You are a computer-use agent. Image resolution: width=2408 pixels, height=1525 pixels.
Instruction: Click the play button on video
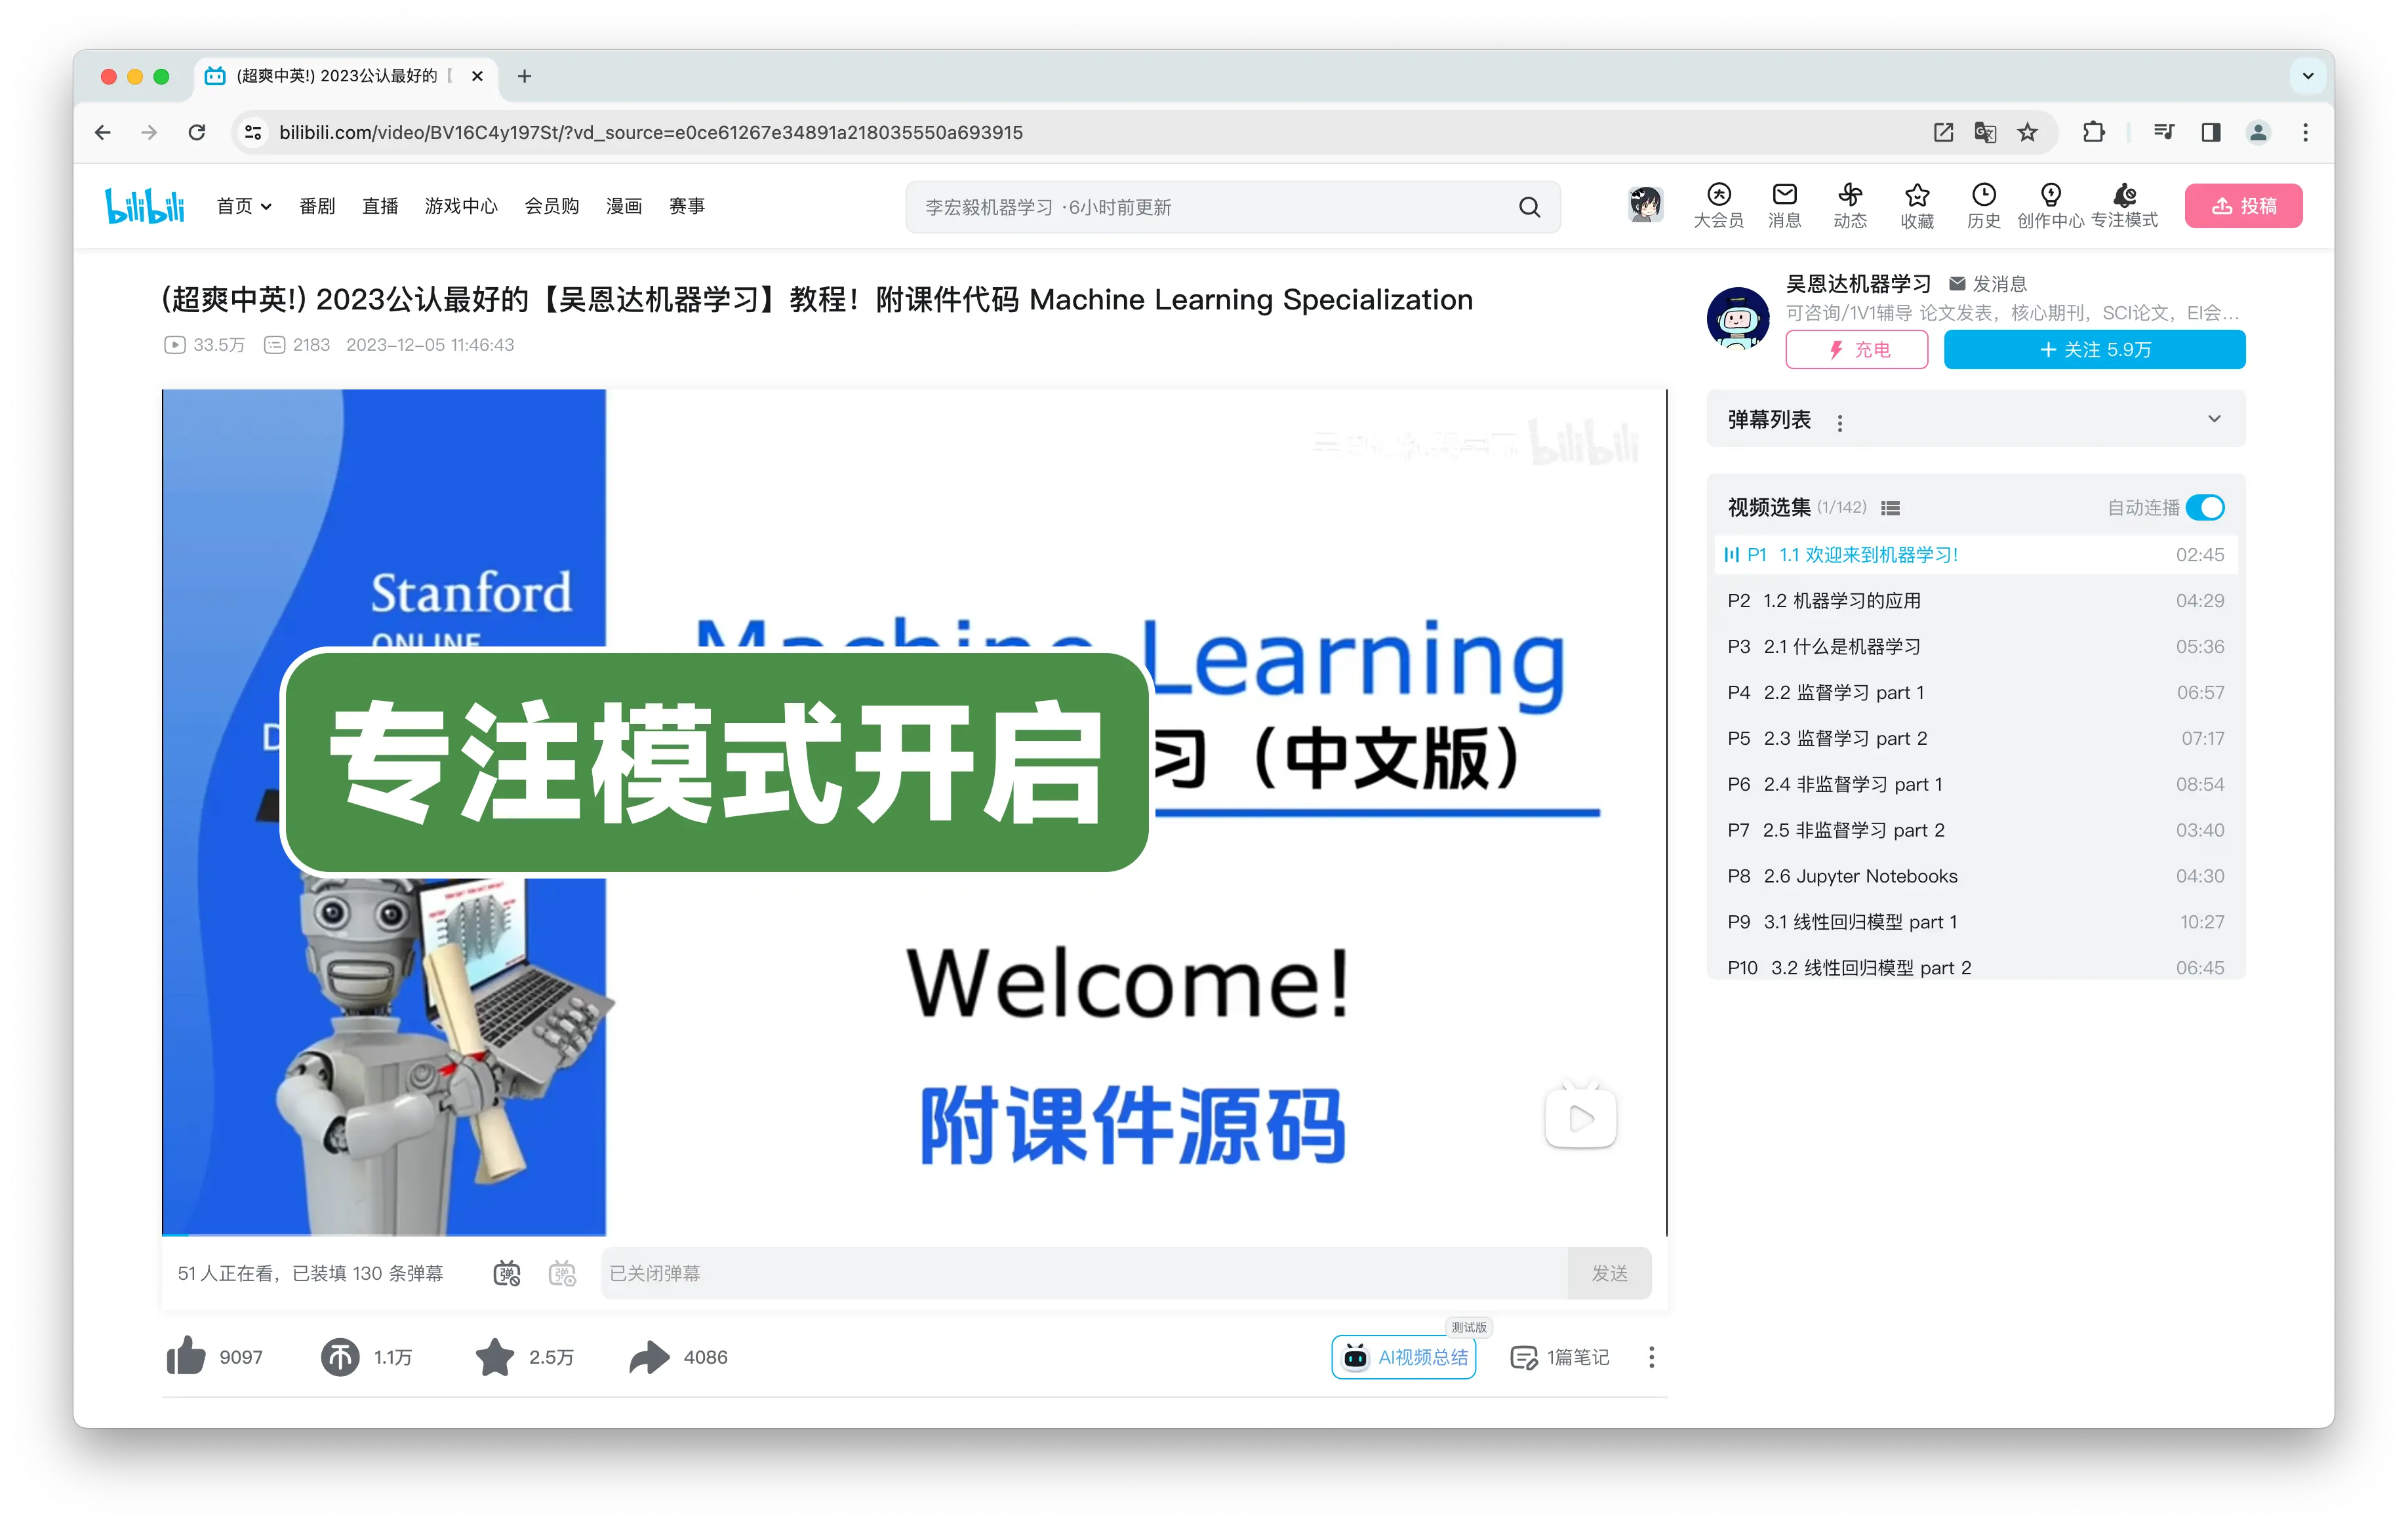pos(1580,1117)
